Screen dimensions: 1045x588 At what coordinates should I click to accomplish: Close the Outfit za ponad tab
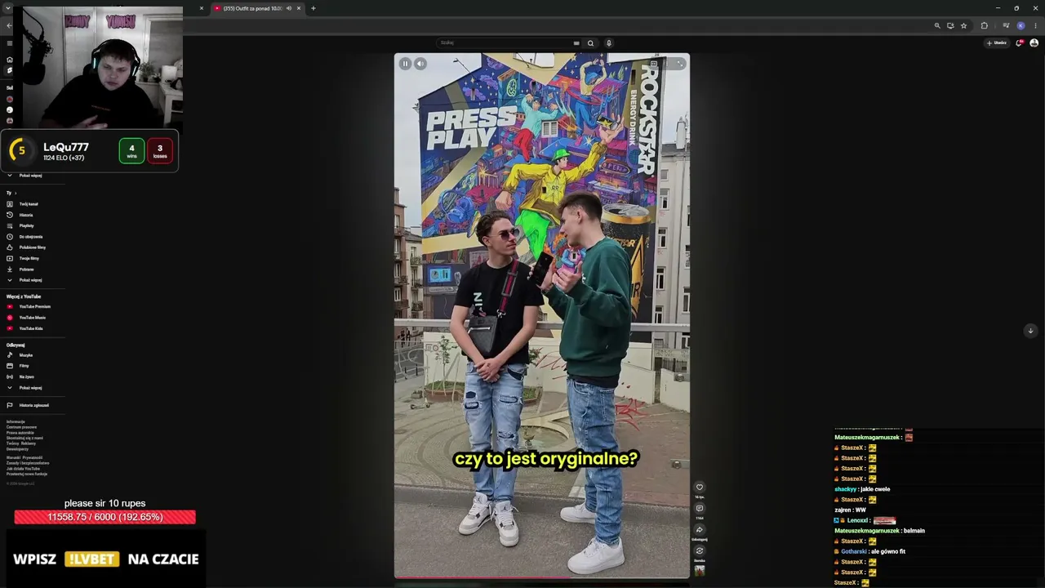click(x=299, y=8)
